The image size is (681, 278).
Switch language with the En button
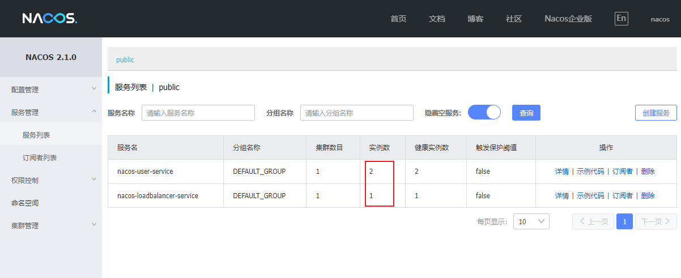pos(622,18)
